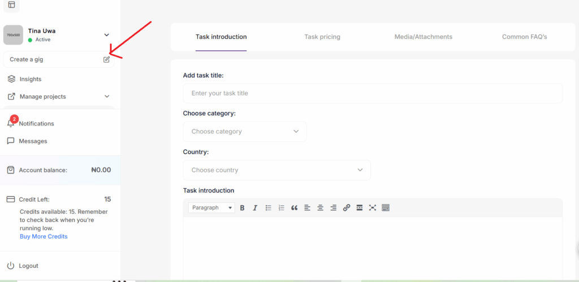Toggle the sidebar layout icon
The width and height of the screenshot is (579, 282).
click(x=11, y=5)
